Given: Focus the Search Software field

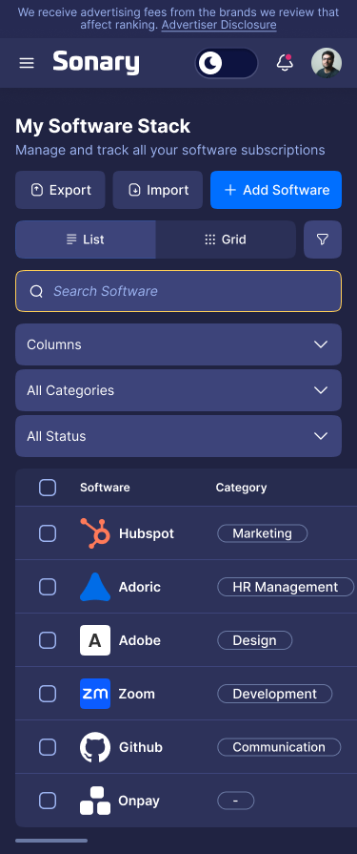Looking at the screenshot, I should [178, 291].
